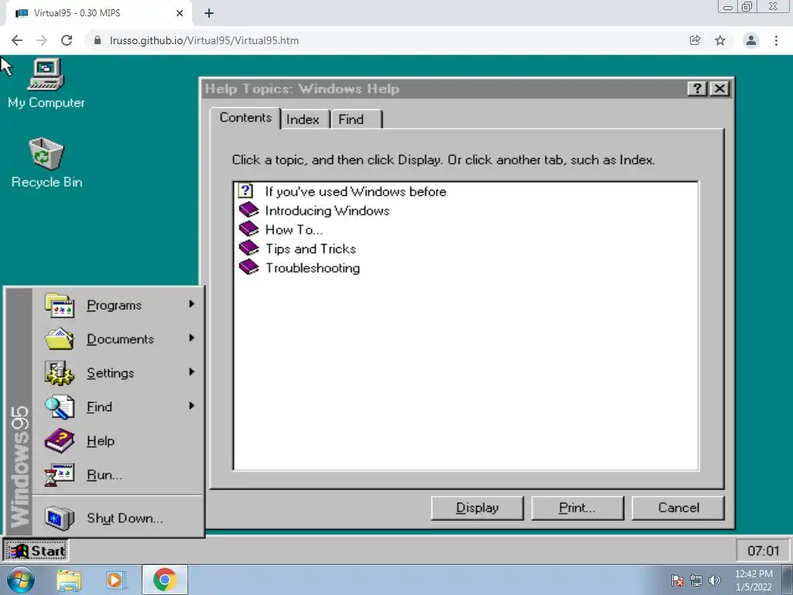The height and width of the screenshot is (595, 793).
Task: Select the 'How To...' topic
Action: pyautogui.click(x=294, y=229)
